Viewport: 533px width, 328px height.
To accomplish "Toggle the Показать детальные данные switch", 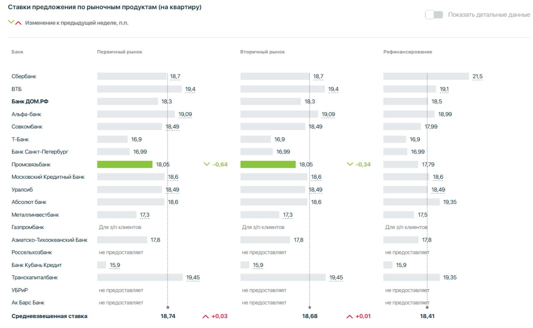I will click(434, 15).
